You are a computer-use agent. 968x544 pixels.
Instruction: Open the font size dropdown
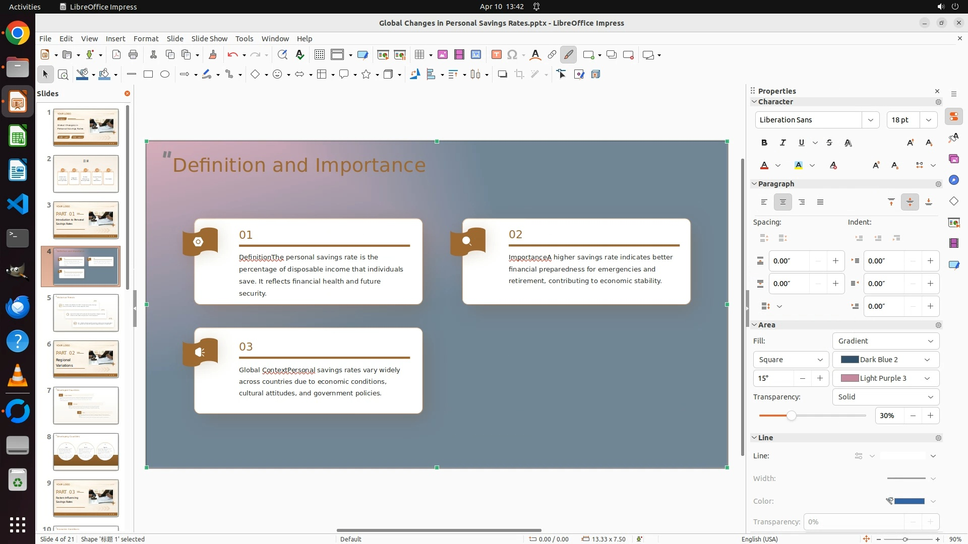(x=928, y=120)
